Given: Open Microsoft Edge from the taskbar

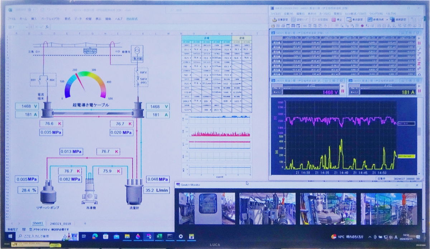Looking at the screenshot, I should pos(95,236).
